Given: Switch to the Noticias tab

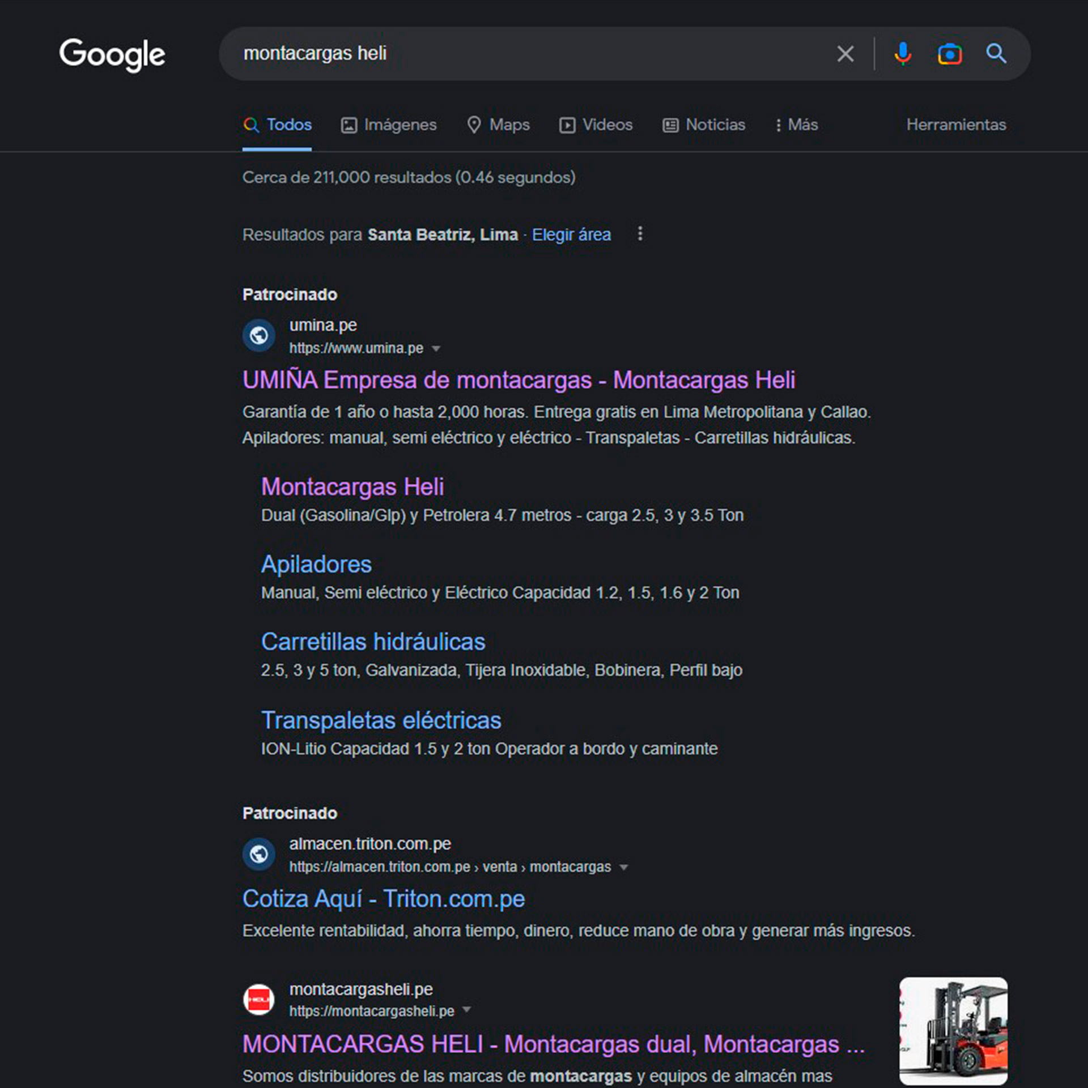Looking at the screenshot, I should pyautogui.click(x=704, y=125).
